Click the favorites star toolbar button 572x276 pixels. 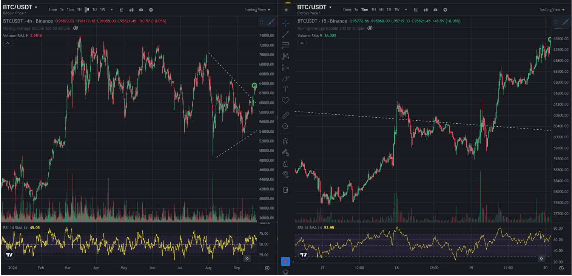coord(285,261)
